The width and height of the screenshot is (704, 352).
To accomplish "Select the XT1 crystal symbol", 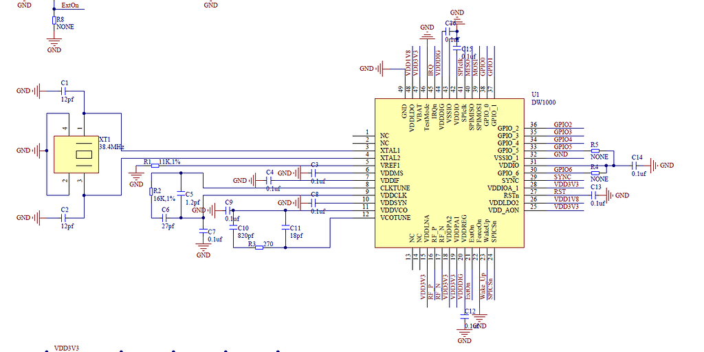I will tap(76, 155).
